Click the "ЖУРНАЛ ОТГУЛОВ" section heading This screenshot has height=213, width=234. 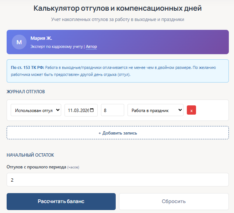pos(26,91)
